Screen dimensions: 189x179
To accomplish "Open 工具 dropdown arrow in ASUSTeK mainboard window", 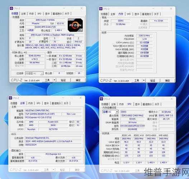I will tap(53, 170).
